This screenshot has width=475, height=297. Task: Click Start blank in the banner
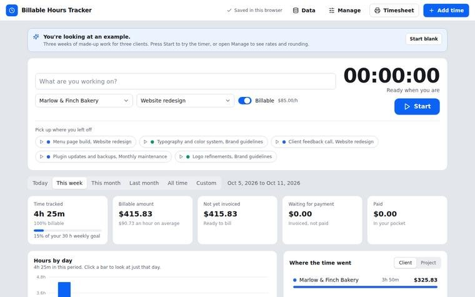coord(424,39)
